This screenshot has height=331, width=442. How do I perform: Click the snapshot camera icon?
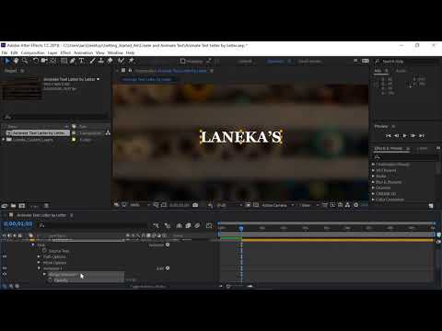195,205
